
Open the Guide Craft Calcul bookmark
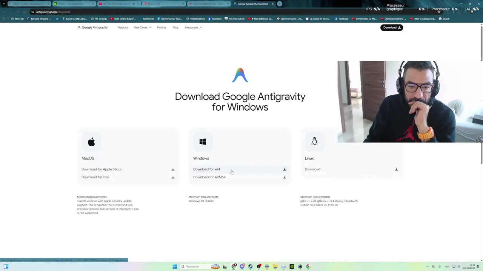75,19
